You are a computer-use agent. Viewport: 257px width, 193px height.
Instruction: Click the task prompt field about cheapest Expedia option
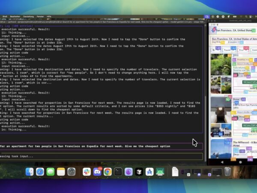tap(101, 146)
